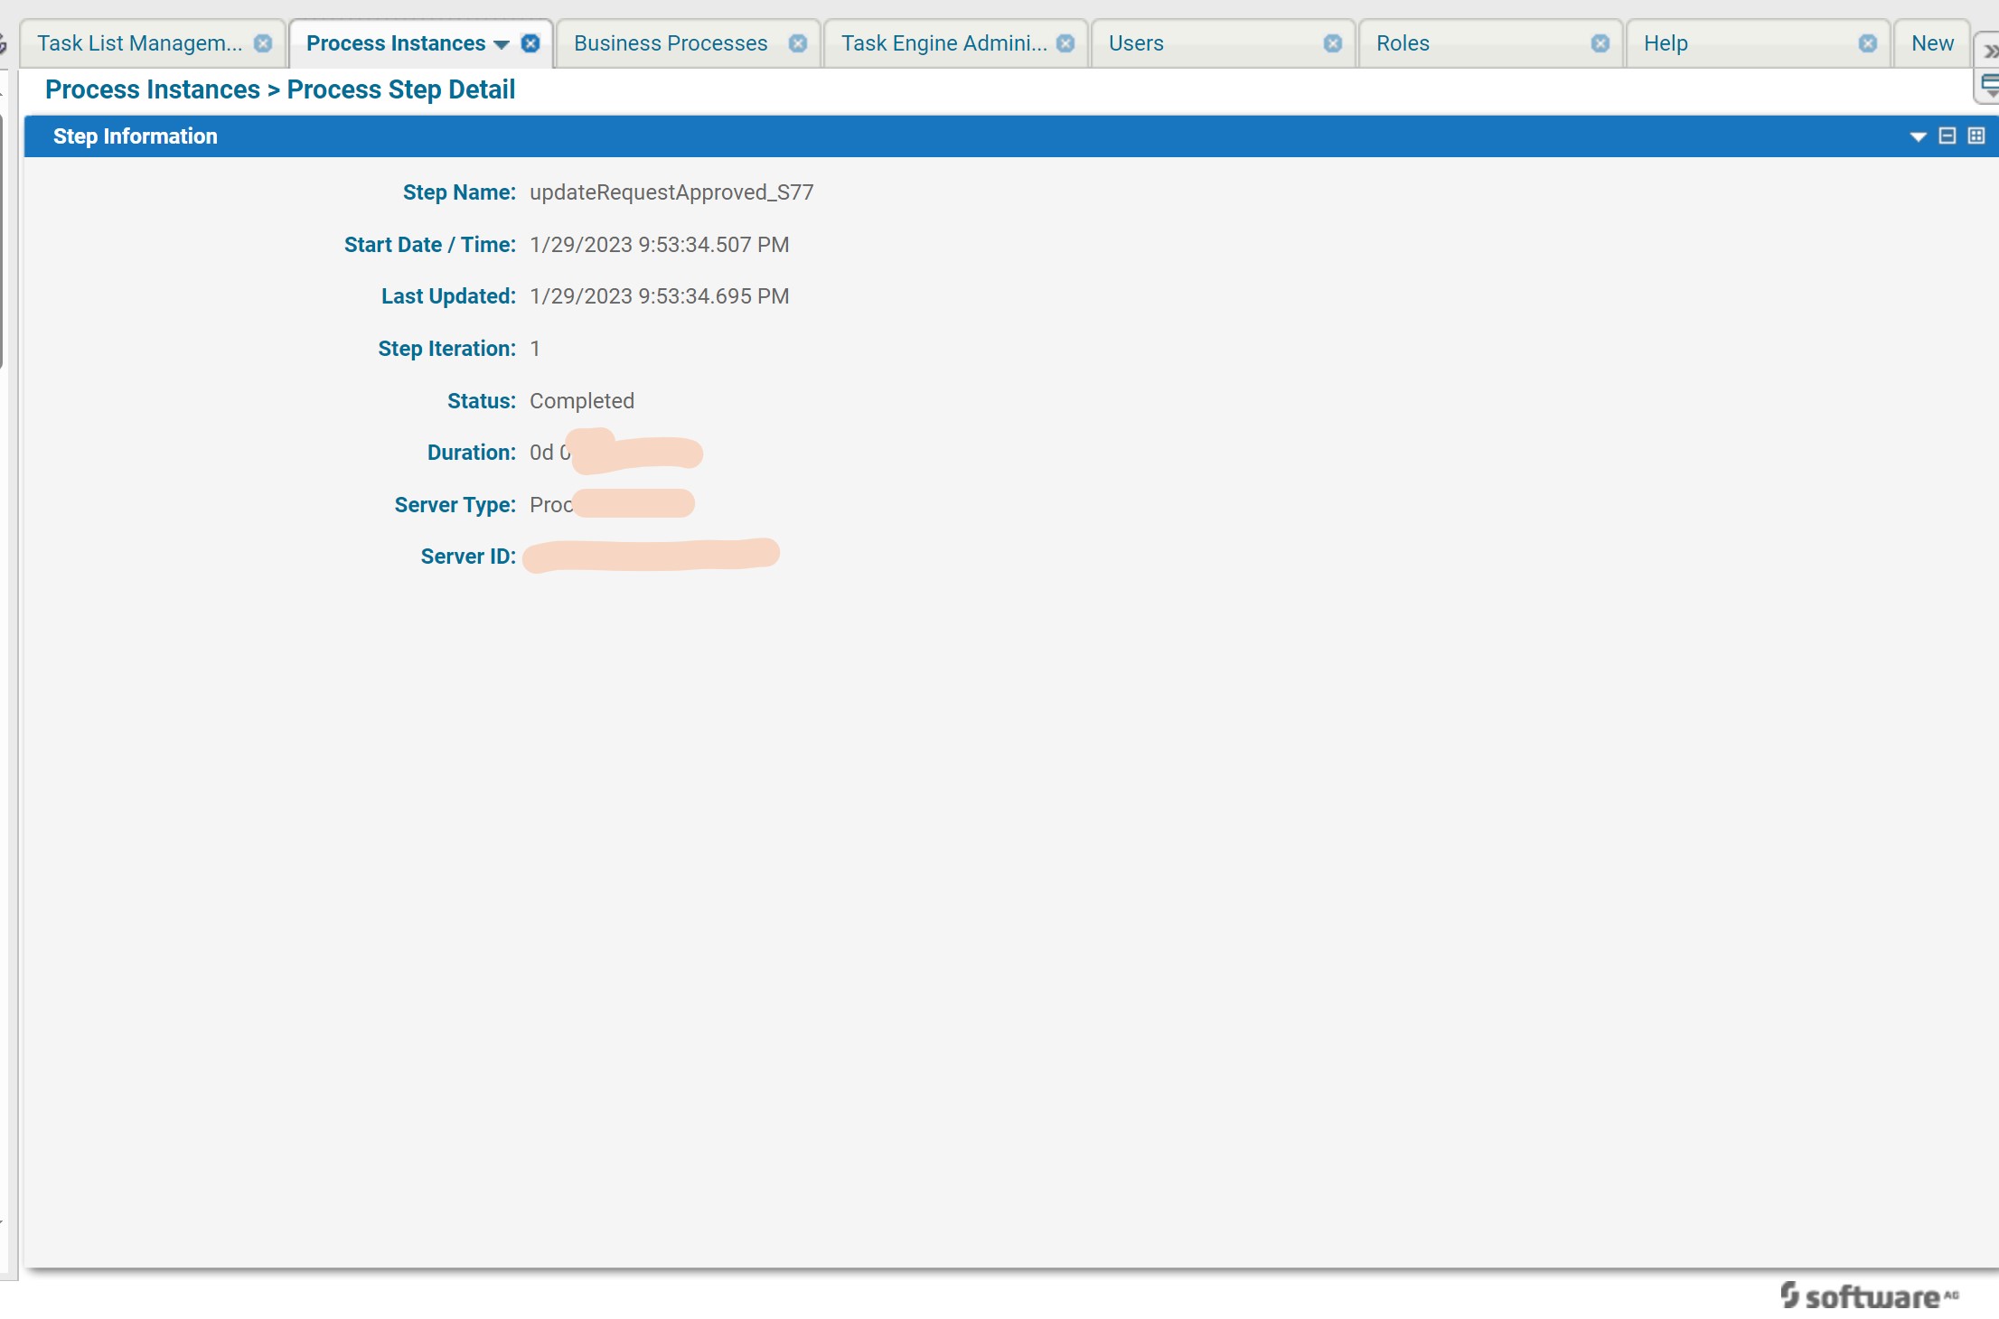Close the Task List Management tab
Image resolution: width=1999 pixels, height=1319 pixels.
pos(263,43)
